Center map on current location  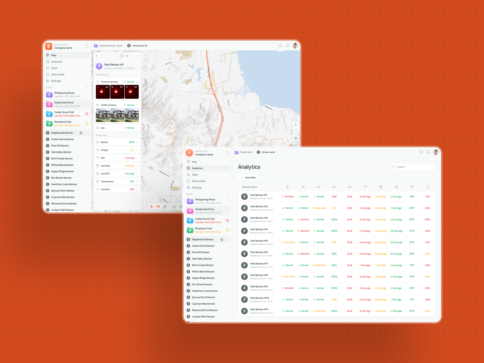pos(296,138)
